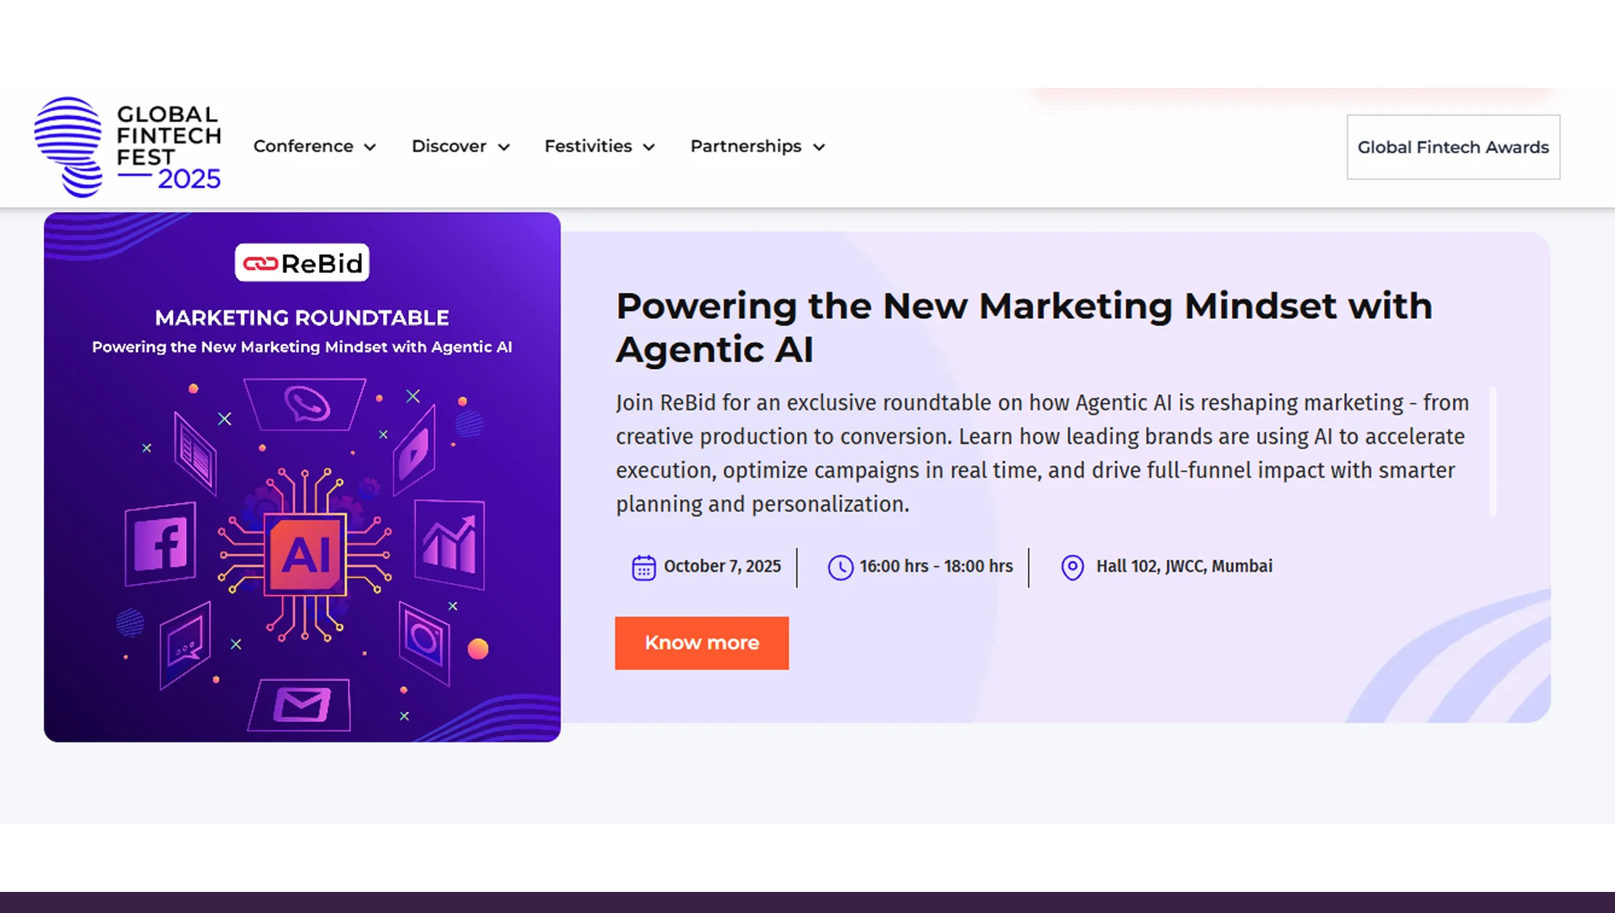Viewport: 1615px width, 913px height.
Task: Click the phone chat bubble icon in the banner
Action: point(306,404)
